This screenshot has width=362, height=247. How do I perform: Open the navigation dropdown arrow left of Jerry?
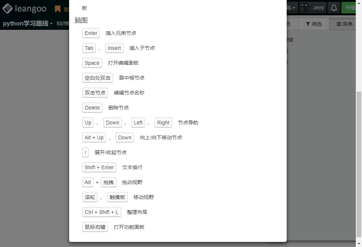[294, 8]
